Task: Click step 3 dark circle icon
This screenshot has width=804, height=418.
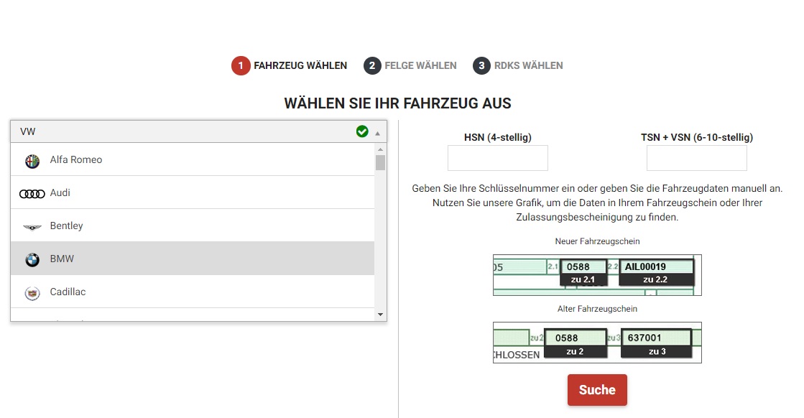Action: [x=481, y=65]
